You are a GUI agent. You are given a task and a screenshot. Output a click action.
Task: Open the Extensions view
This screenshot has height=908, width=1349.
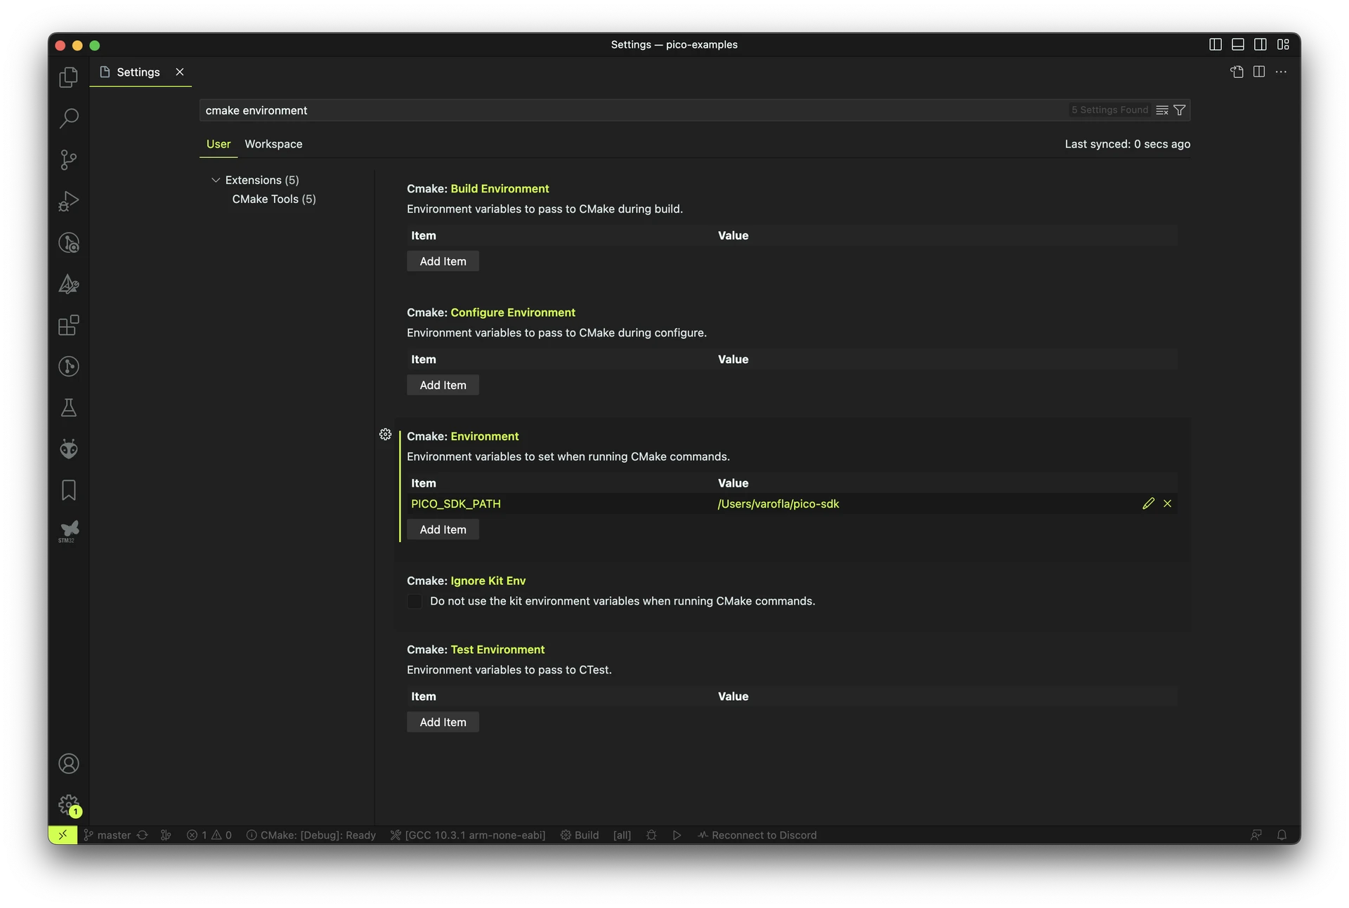[x=68, y=325]
